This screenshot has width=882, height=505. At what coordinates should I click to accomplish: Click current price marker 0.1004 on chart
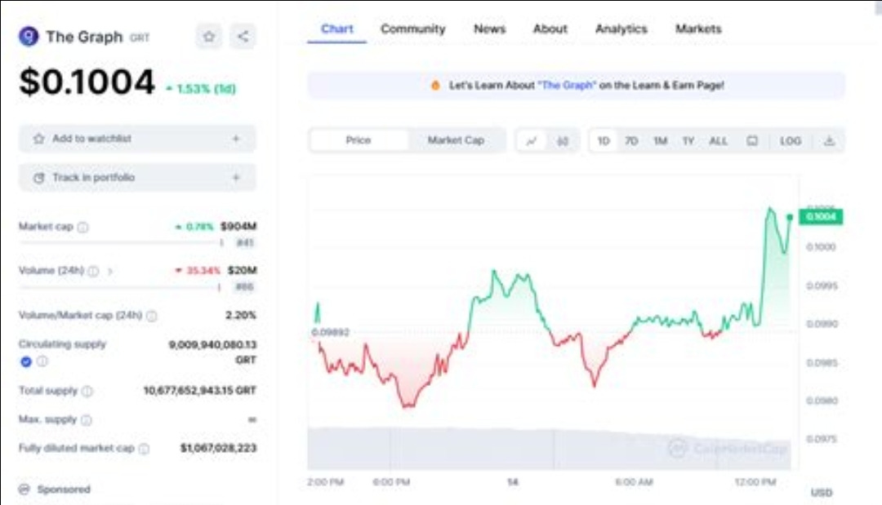[x=821, y=217]
